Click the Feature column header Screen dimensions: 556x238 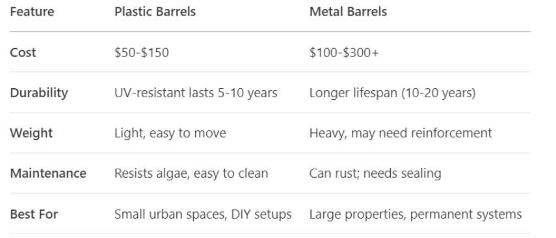pyautogui.click(x=32, y=12)
